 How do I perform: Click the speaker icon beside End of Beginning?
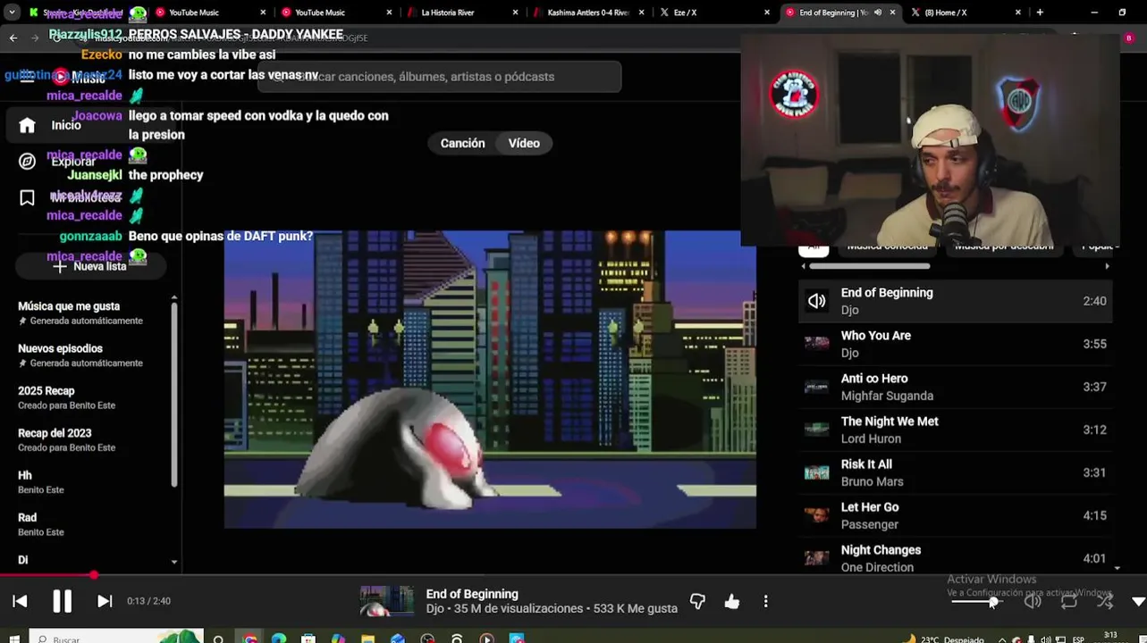[x=816, y=301]
